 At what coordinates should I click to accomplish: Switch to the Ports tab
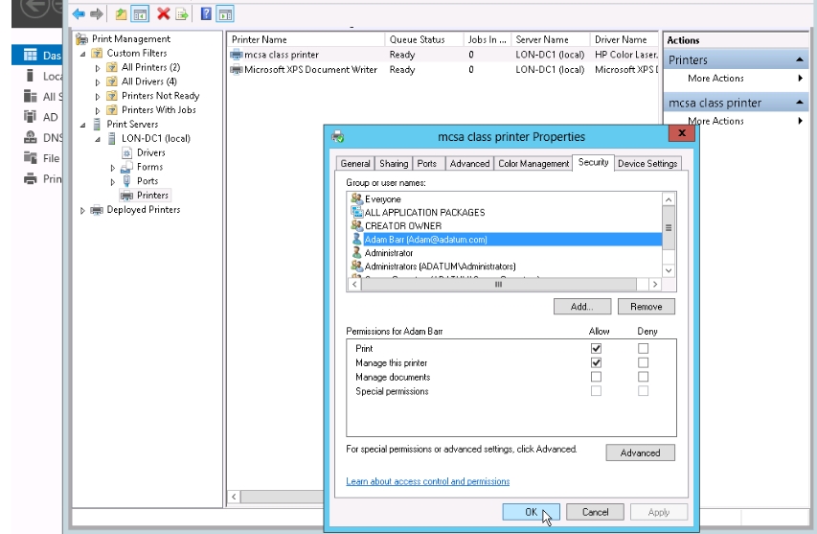tap(427, 164)
